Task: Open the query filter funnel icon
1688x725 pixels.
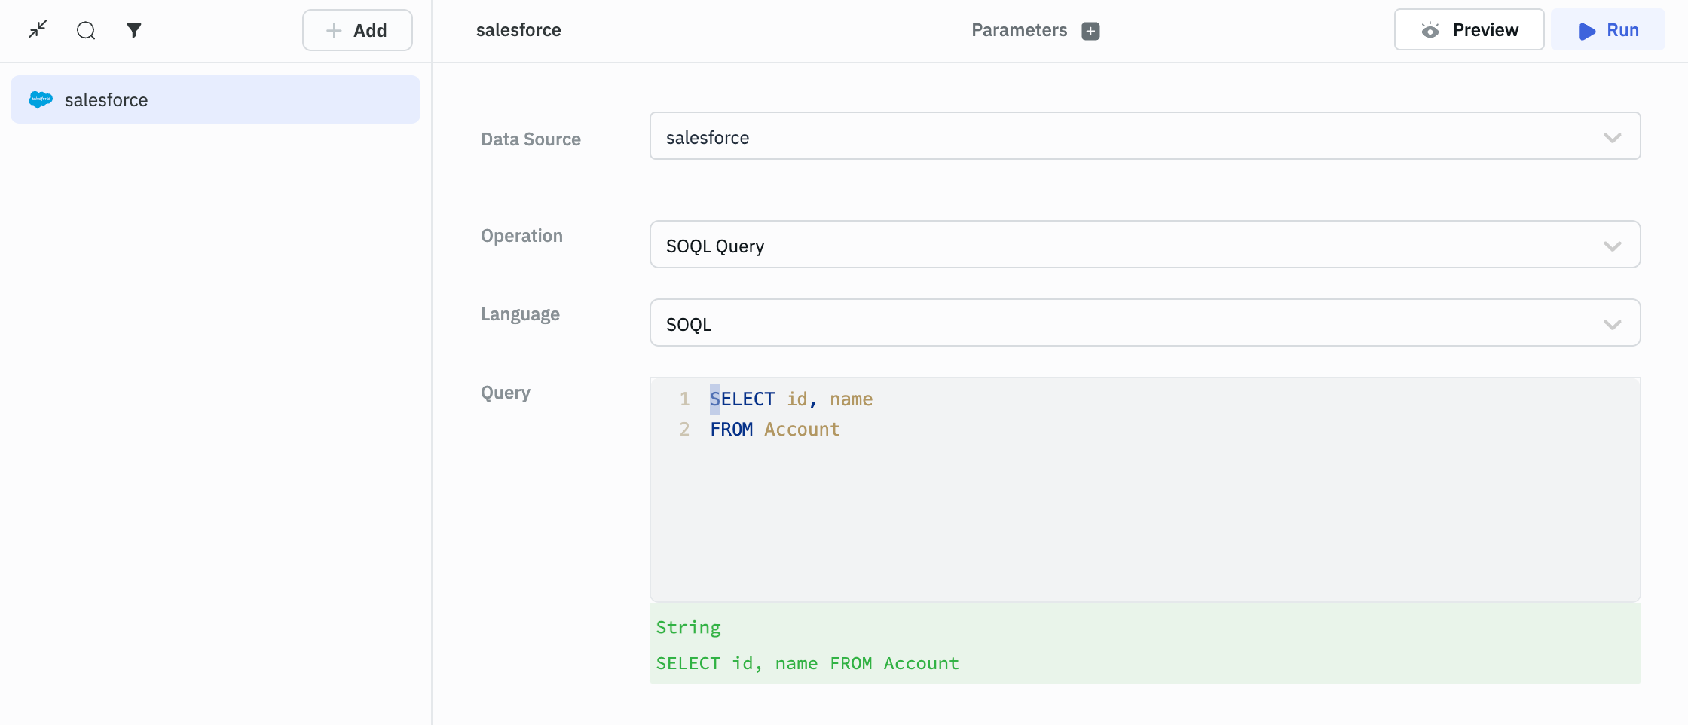Action: [x=134, y=30]
